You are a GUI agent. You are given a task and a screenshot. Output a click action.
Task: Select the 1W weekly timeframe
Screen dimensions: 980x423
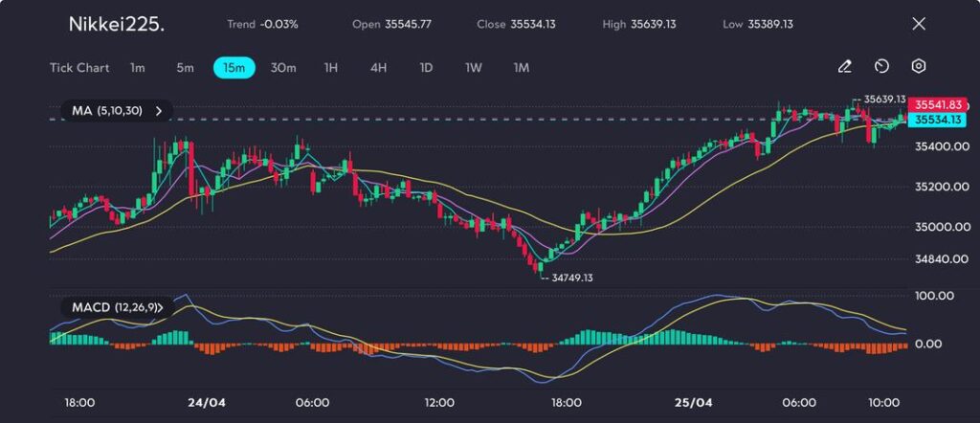click(474, 68)
